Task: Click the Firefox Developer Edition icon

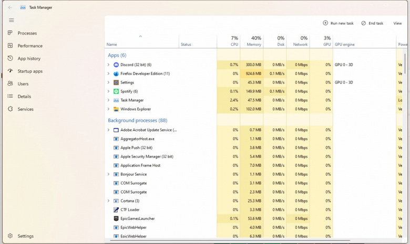Action: [x=116, y=73]
